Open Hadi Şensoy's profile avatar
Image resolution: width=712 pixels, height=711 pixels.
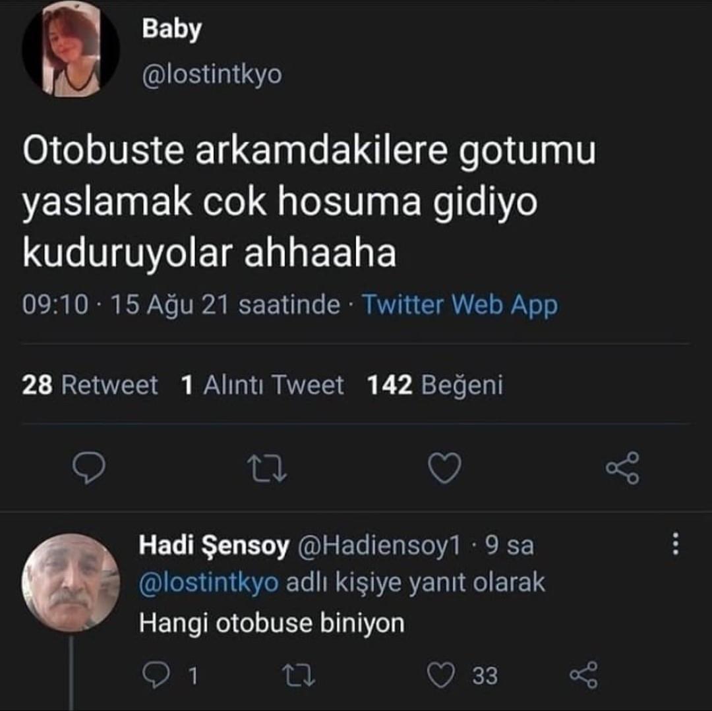[x=71, y=583]
